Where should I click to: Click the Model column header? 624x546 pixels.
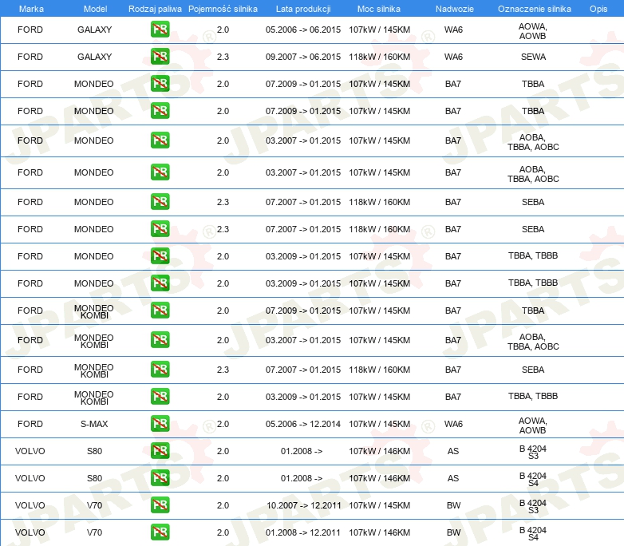click(x=95, y=9)
